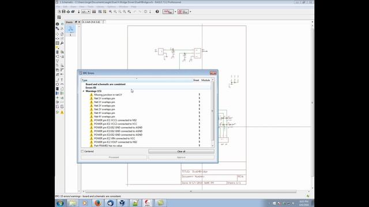Viewport: 369px width, 207px height.
Task: Click the Errors warning triangle tool
Action: pos(62,113)
